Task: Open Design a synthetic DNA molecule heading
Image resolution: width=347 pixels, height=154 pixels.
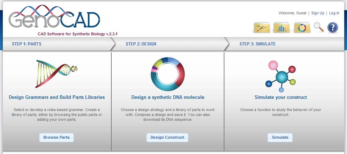Action: 168,97
